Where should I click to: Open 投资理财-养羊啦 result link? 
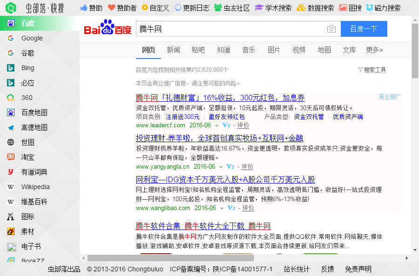(x=219, y=138)
